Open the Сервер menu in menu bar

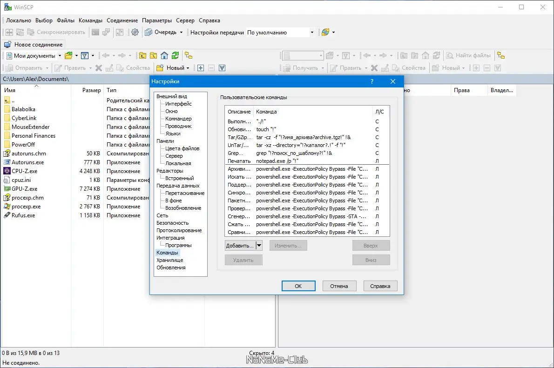click(185, 20)
